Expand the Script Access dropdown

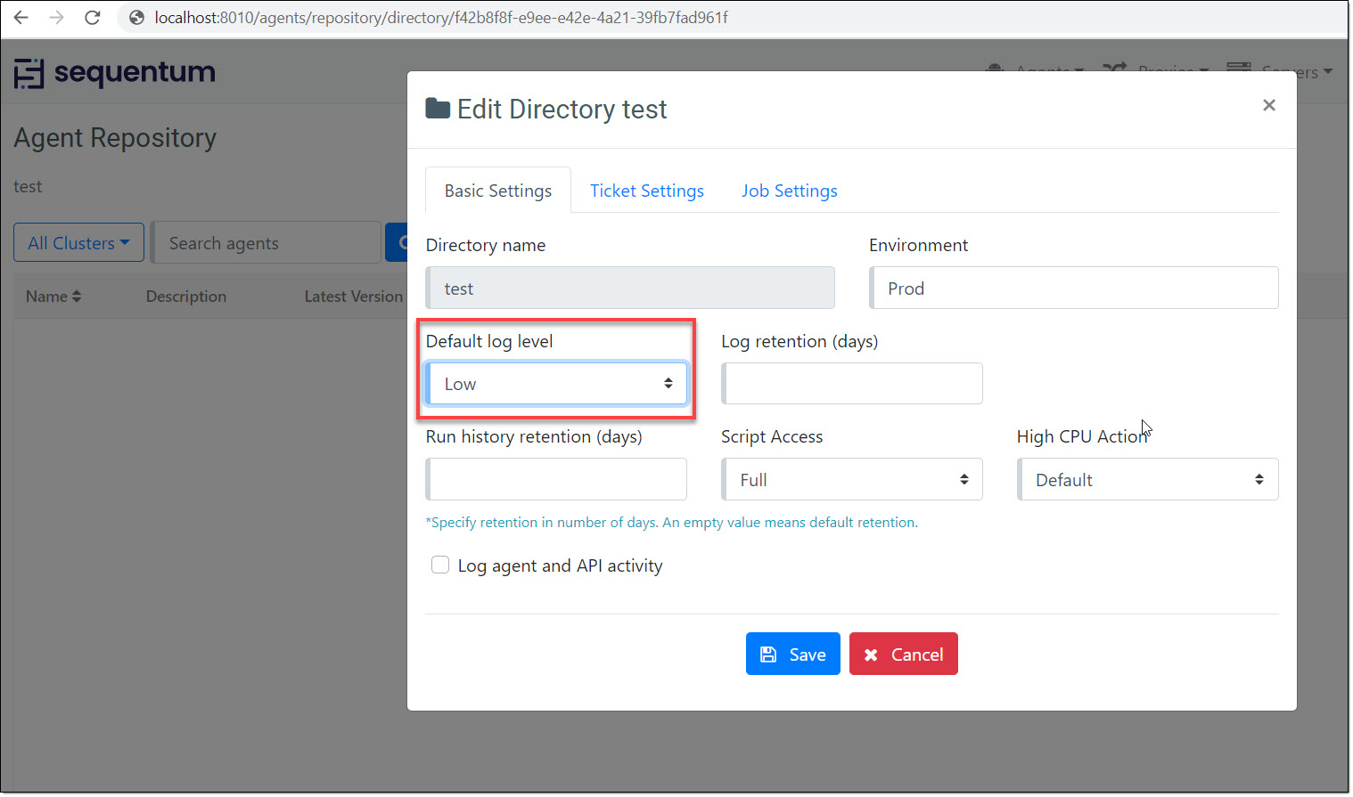pos(852,480)
